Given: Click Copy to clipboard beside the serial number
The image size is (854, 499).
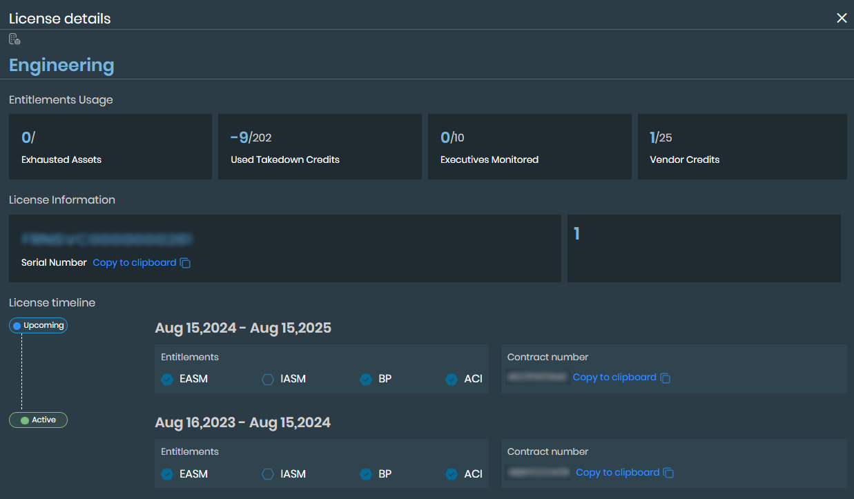Looking at the screenshot, I should click(x=135, y=262).
